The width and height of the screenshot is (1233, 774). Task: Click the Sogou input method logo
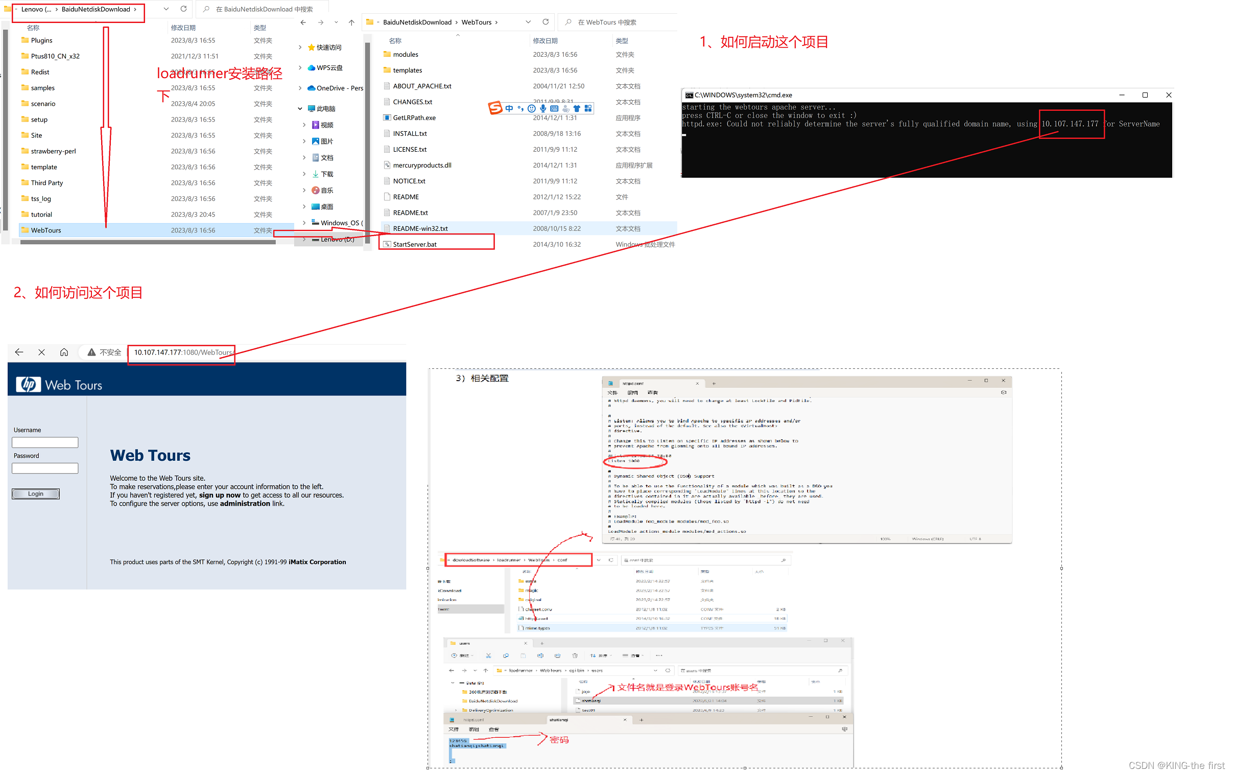495,108
